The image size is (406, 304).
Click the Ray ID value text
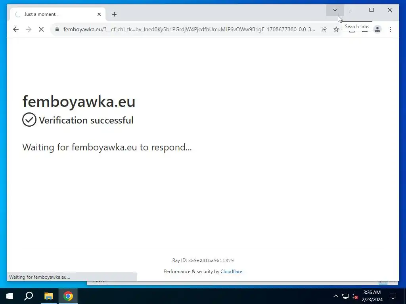point(211,260)
